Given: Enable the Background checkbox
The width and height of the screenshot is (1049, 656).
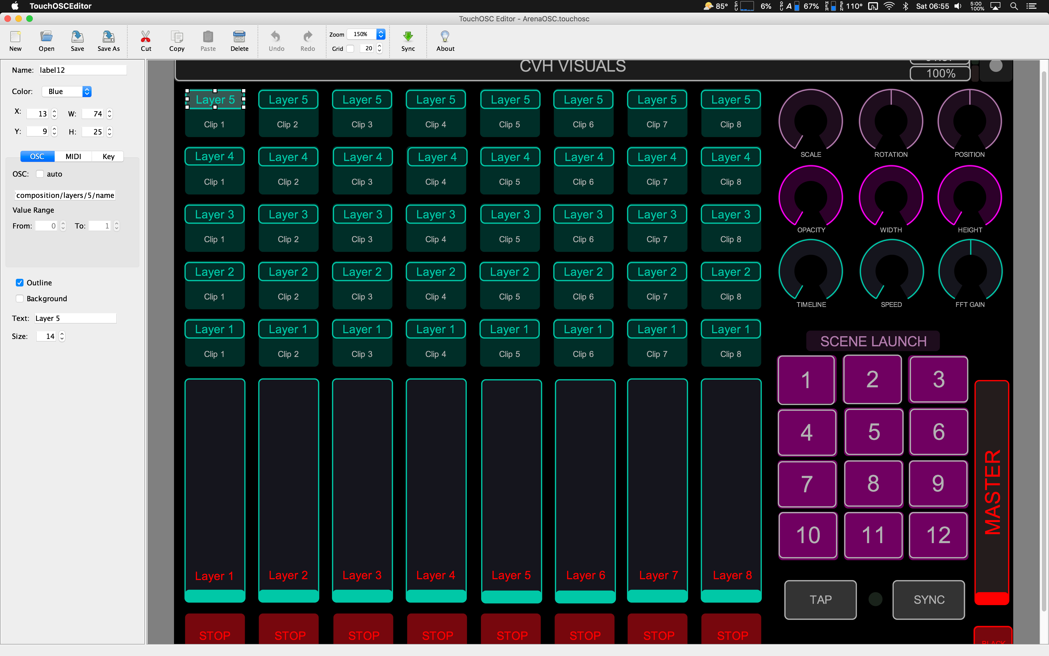Looking at the screenshot, I should (19, 298).
